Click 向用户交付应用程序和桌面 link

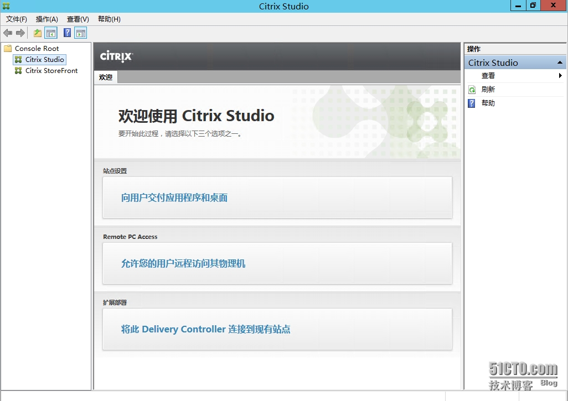pos(174,197)
